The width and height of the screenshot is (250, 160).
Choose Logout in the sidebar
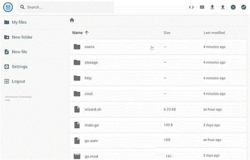pyautogui.click(x=18, y=81)
